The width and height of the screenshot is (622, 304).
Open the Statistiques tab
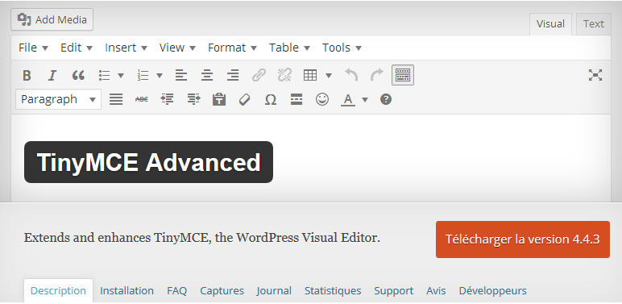click(x=333, y=291)
